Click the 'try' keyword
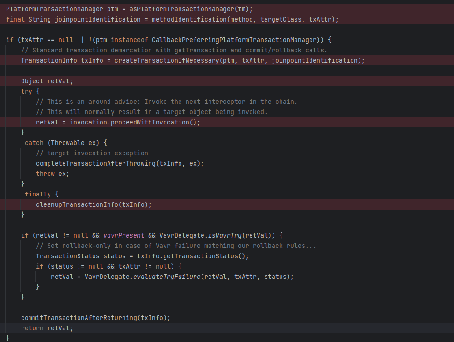Screen dimensions: 454x342 (x=26, y=91)
